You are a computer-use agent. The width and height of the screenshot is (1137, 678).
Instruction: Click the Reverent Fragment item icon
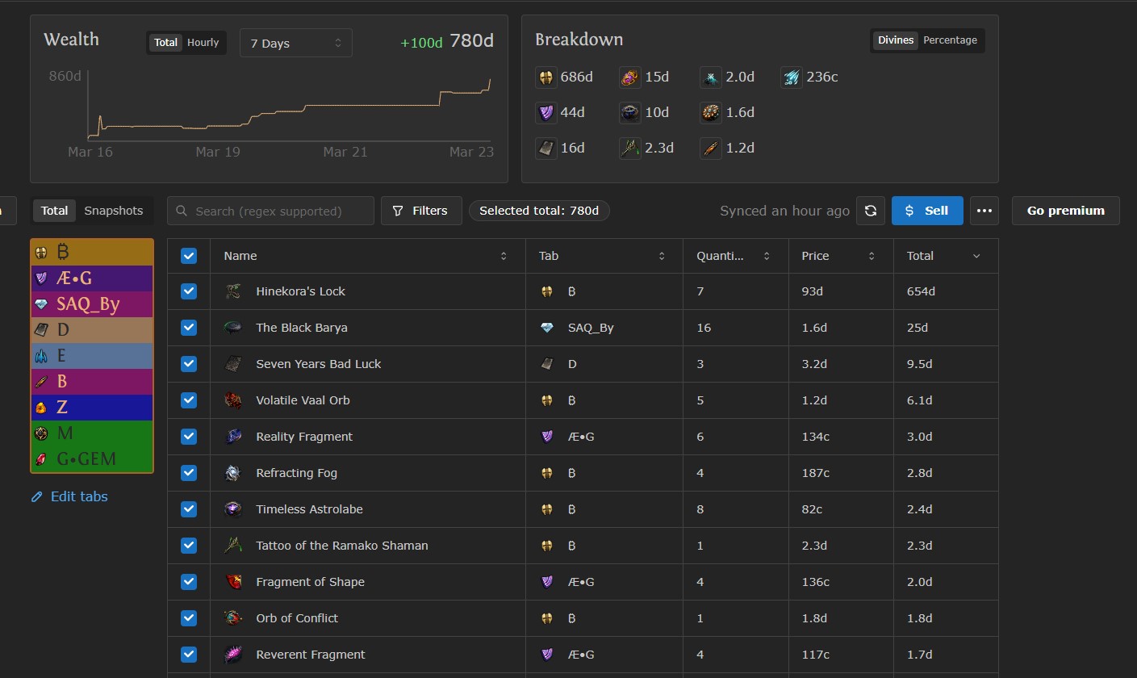click(233, 655)
